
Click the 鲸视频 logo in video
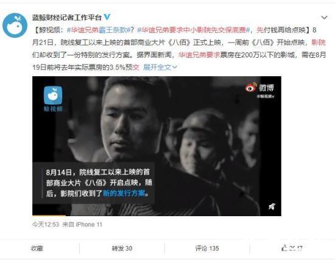[53, 99]
